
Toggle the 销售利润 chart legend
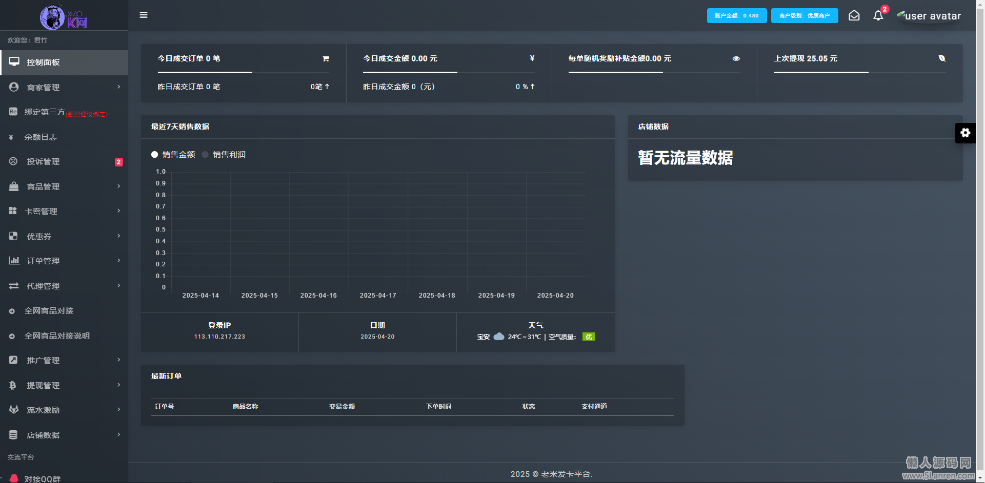pos(224,155)
